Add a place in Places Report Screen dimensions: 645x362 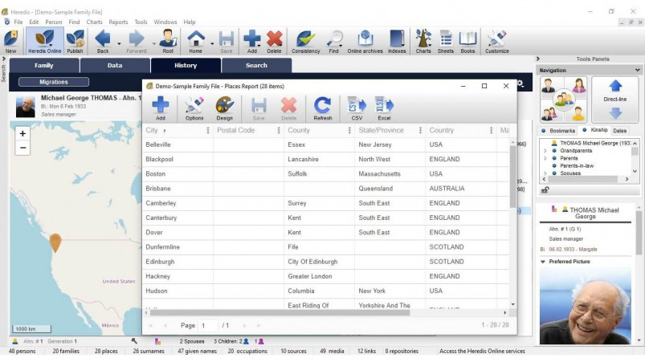coord(161,108)
